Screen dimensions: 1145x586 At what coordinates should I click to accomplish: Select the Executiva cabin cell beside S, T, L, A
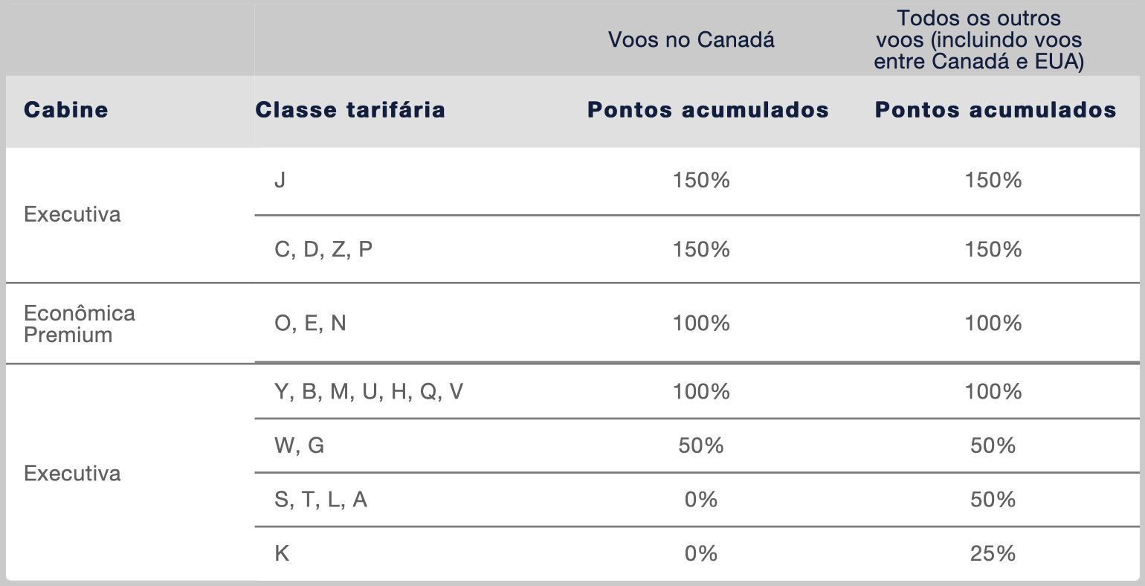[x=72, y=474]
